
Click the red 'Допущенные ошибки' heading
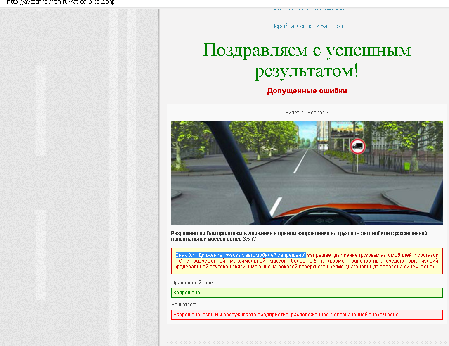click(x=307, y=91)
